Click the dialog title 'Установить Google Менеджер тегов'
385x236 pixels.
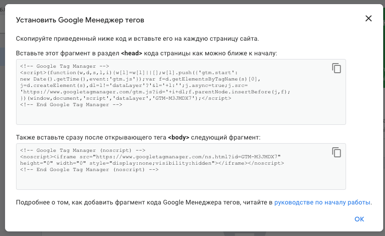point(80,20)
